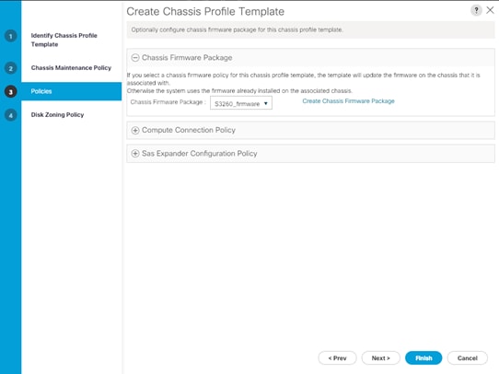The width and height of the screenshot is (499, 374).
Task: Open the S3260_firmware dropdown
Action: point(241,103)
